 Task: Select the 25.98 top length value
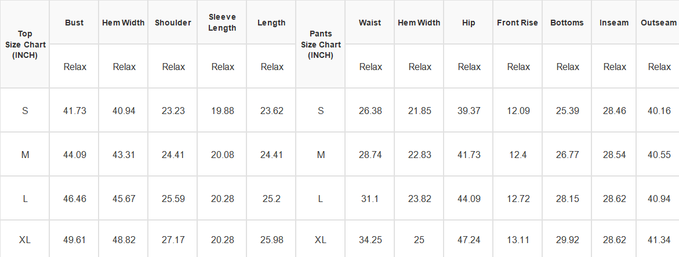coord(272,240)
